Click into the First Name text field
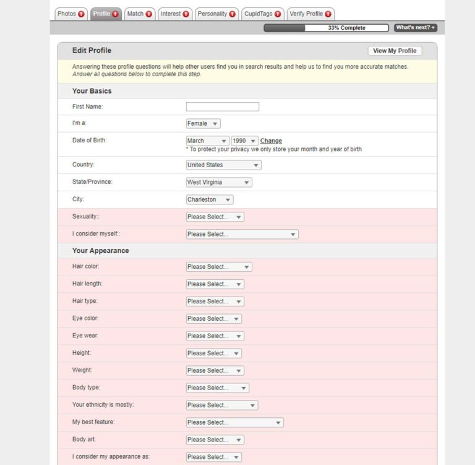Screen dimensions: 475x465 tap(223, 107)
